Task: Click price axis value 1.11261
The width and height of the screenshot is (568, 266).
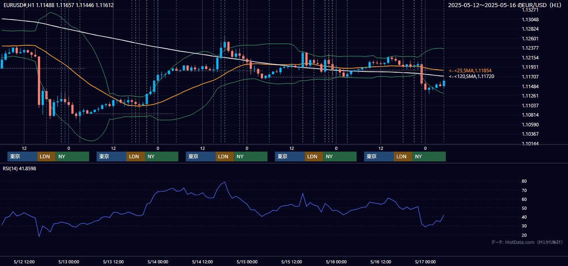Action: pyautogui.click(x=530, y=96)
